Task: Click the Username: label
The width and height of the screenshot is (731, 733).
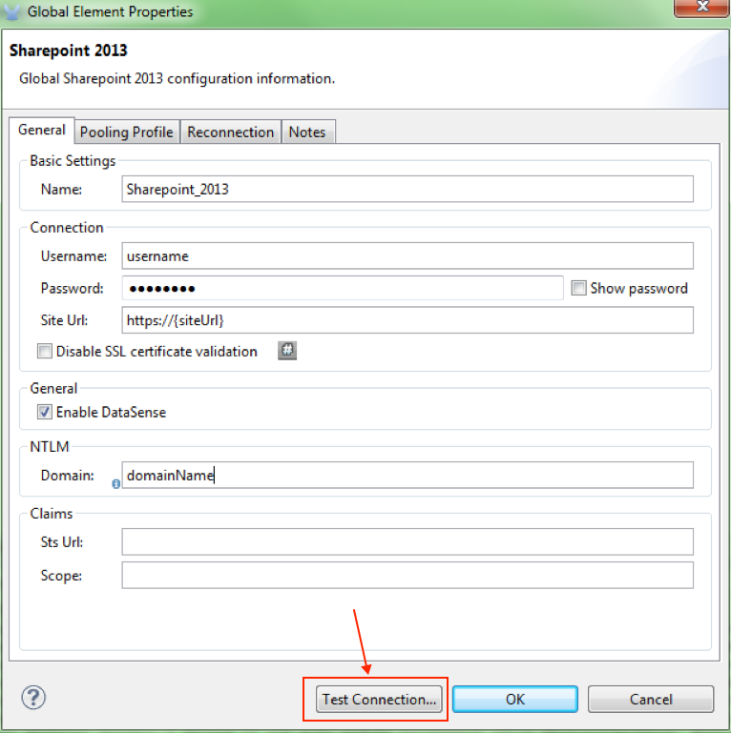Action: (73, 256)
